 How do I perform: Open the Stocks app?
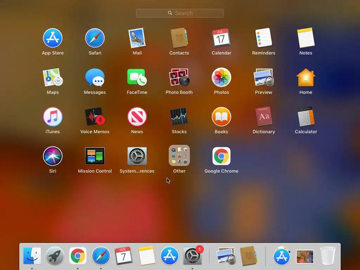pos(179,117)
